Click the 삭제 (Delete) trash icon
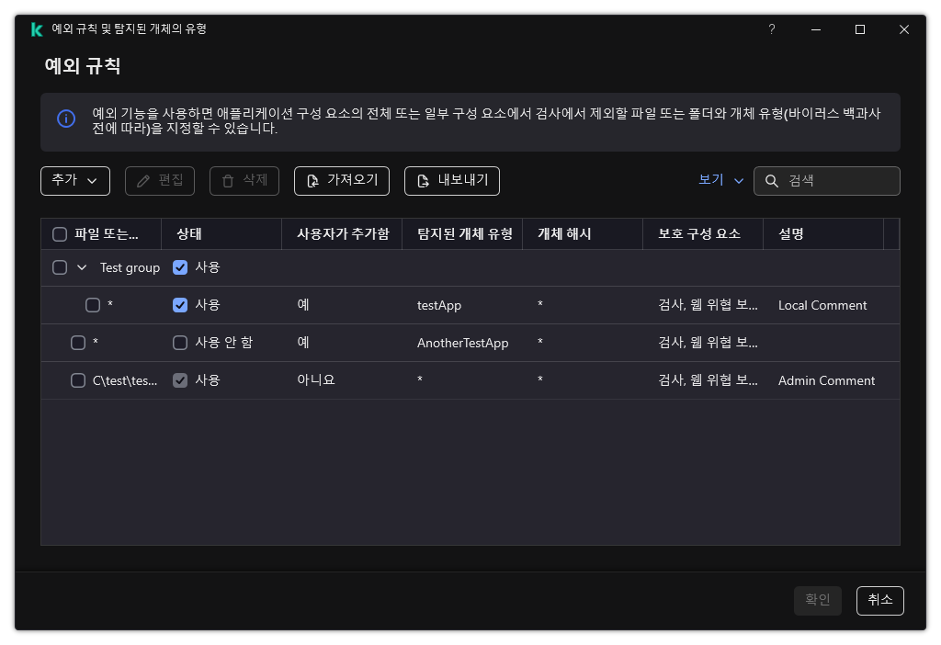The height and width of the screenshot is (645, 941). point(226,181)
